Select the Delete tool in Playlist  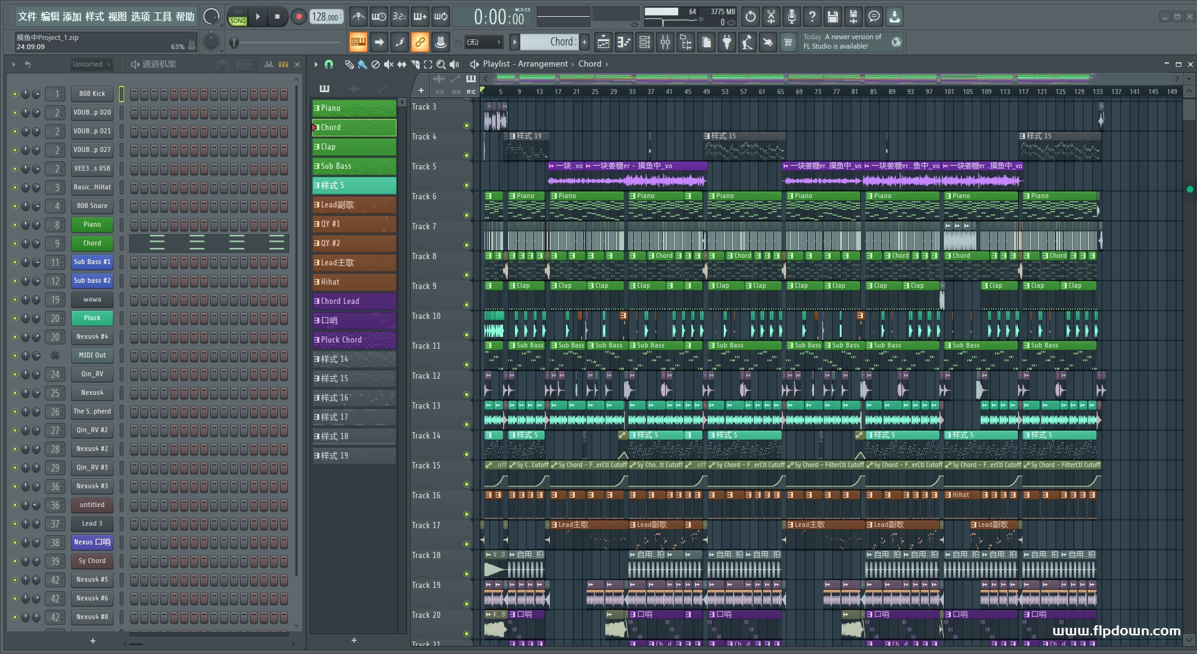pos(375,64)
